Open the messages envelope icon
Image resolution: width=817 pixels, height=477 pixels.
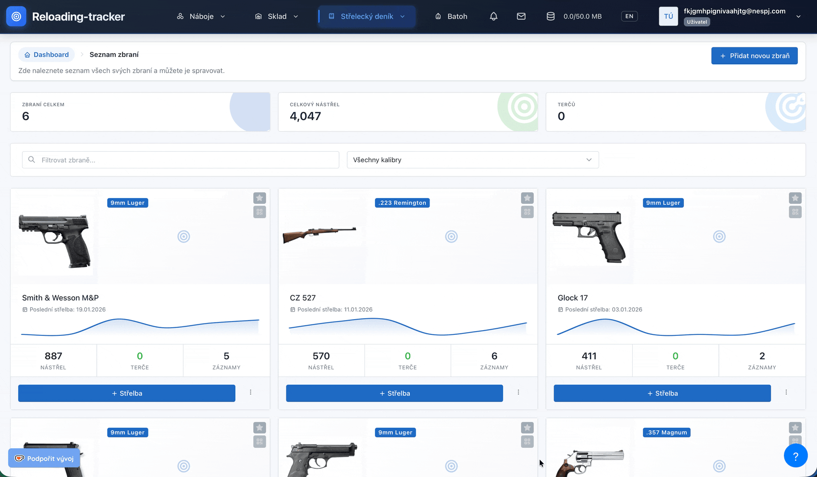pyautogui.click(x=521, y=16)
